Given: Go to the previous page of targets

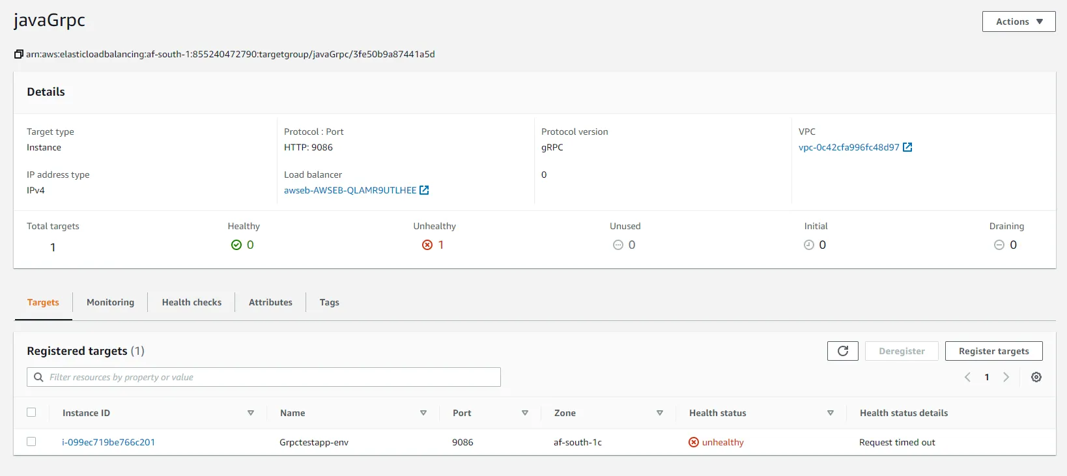Looking at the screenshot, I should tap(967, 377).
